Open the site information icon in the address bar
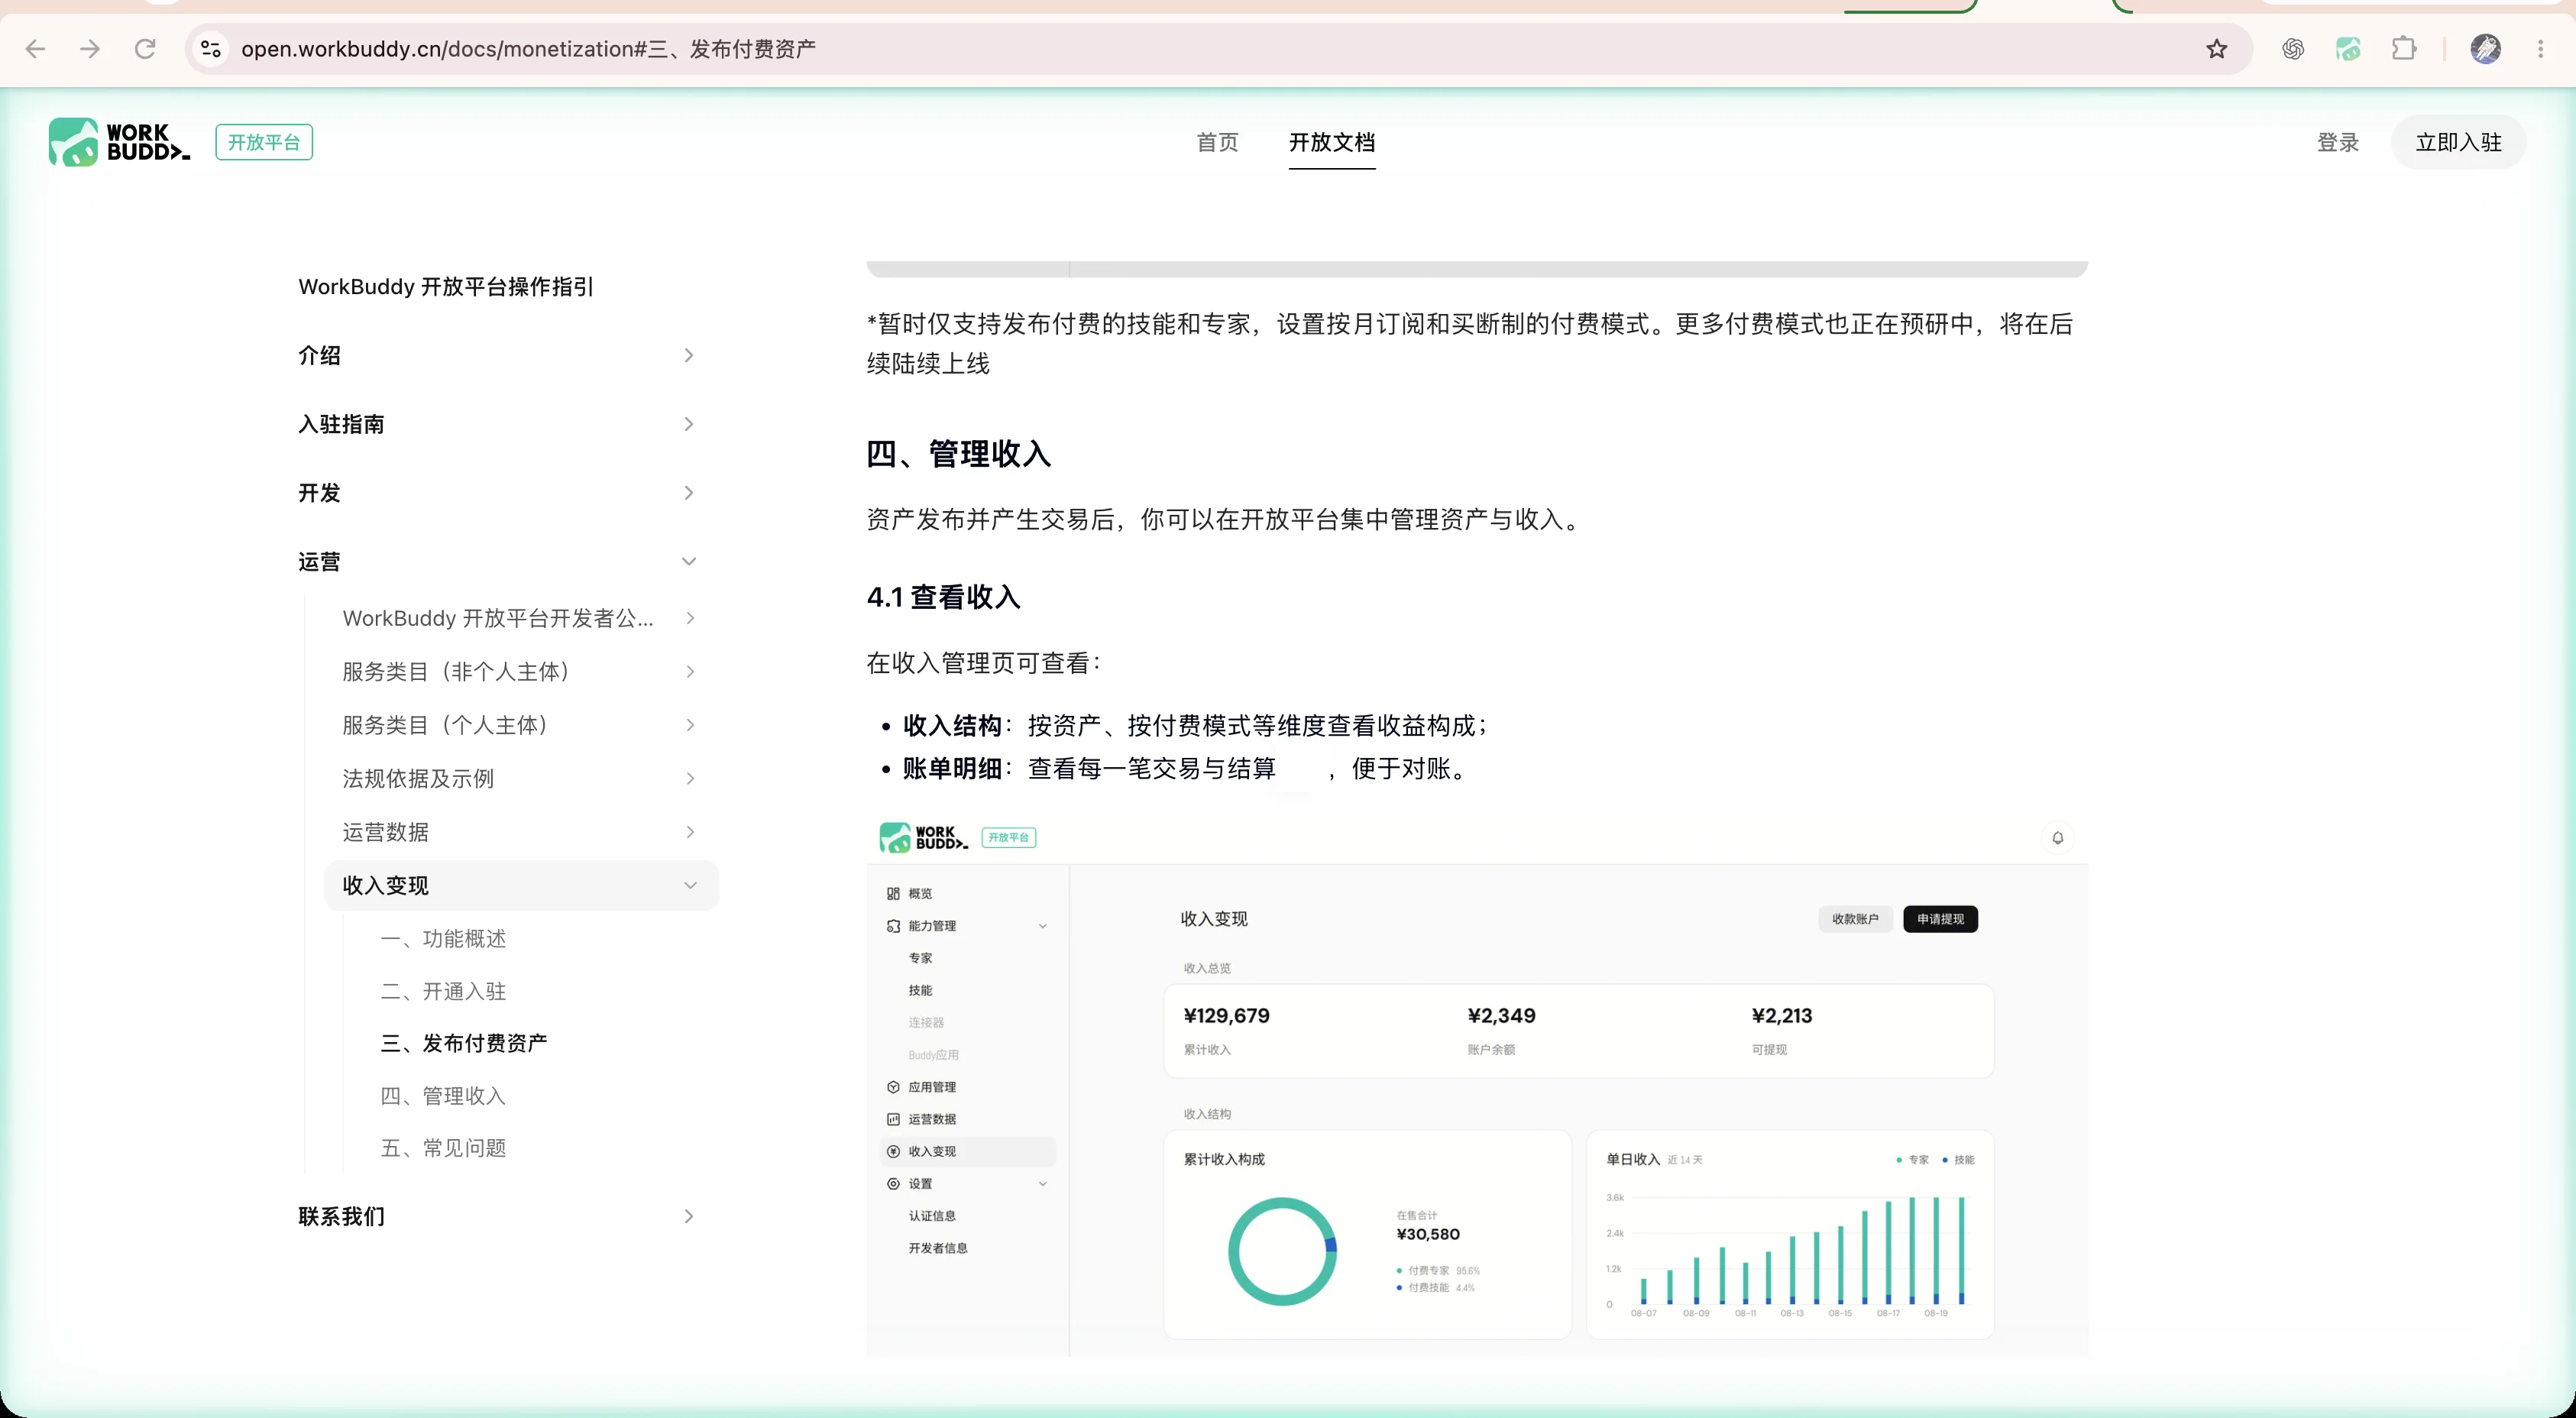This screenshot has width=2576, height=1418. click(x=211, y=48)
